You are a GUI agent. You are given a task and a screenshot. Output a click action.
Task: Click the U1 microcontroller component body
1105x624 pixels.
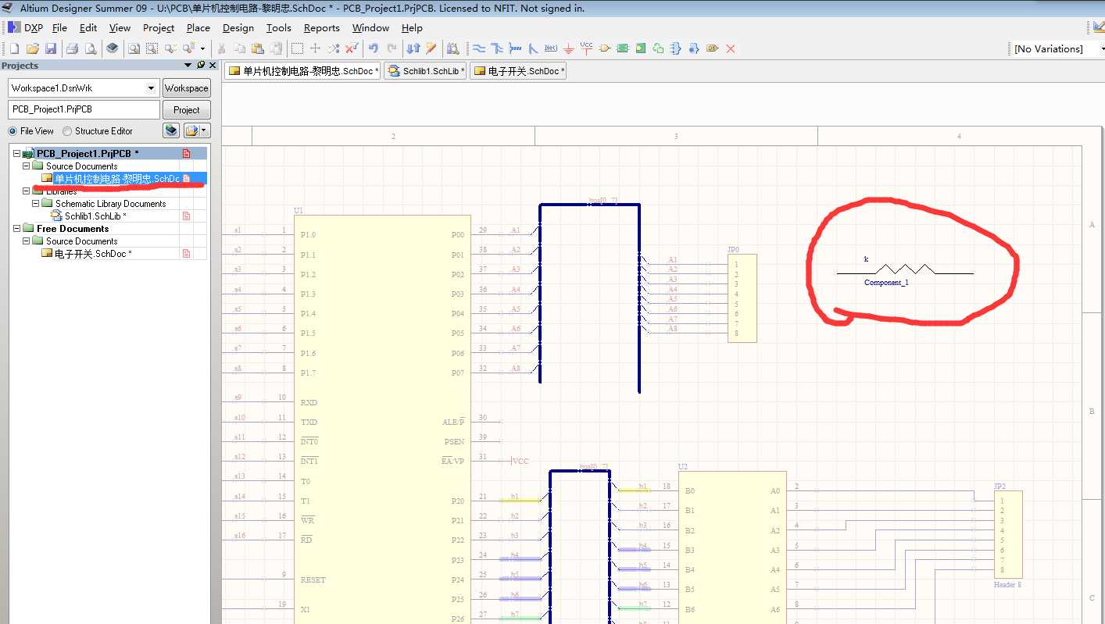coord(382,419)
